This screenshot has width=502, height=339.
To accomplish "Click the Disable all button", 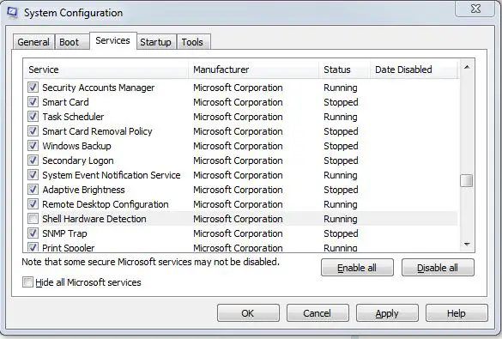I will (x=438, y=268).
